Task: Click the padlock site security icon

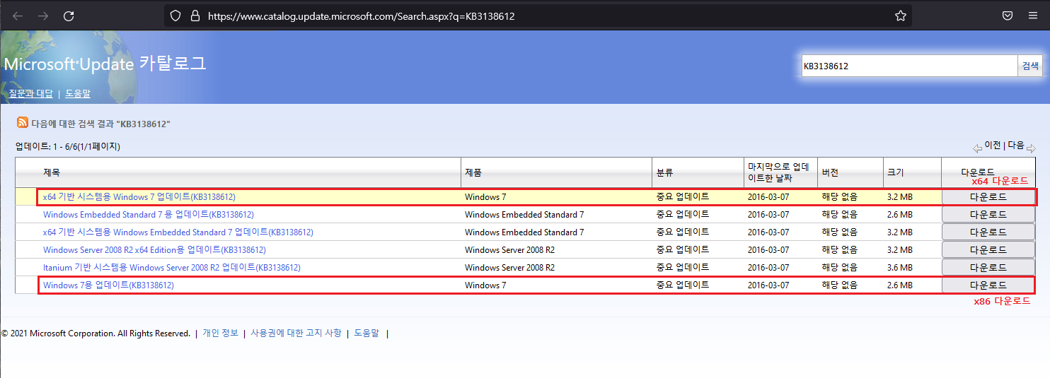Action: 195,16
